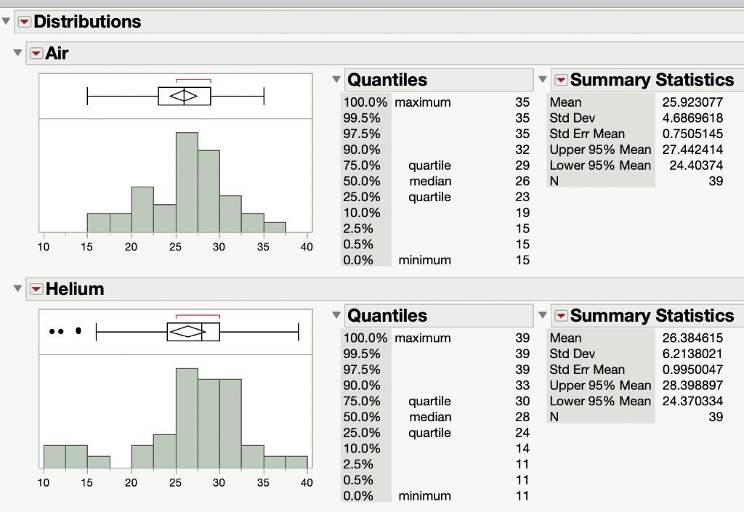
Task: Collapse the entire Distributions report
Action: [x=6, y=22]
